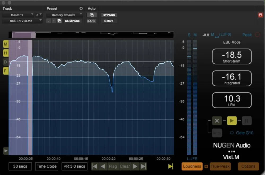
Task: Click the preset copy settings icon
Action: click(x=59, y=21)
